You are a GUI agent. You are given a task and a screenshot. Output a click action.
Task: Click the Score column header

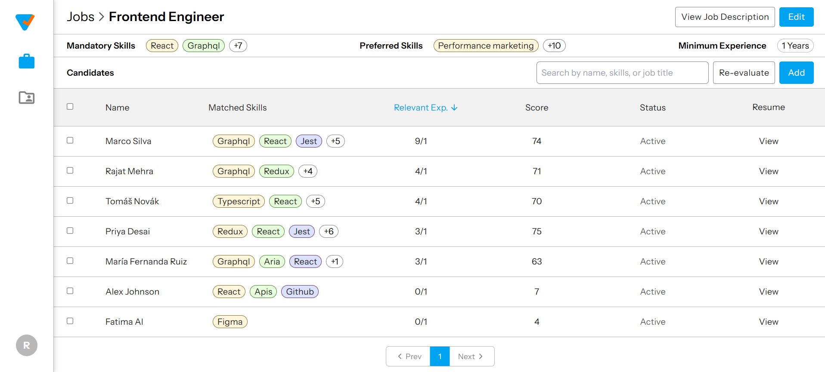click(x=537, y=108)
